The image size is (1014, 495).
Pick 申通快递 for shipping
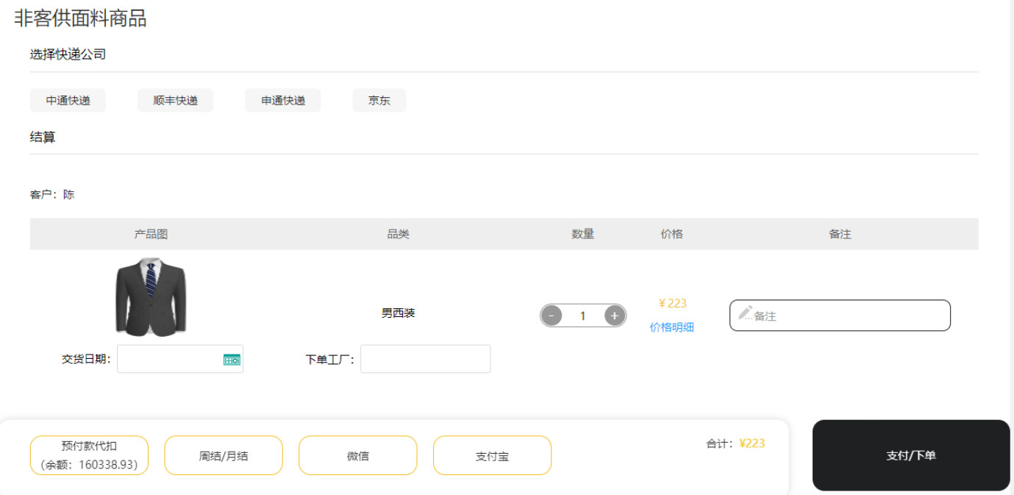click(x=282, y=101)
